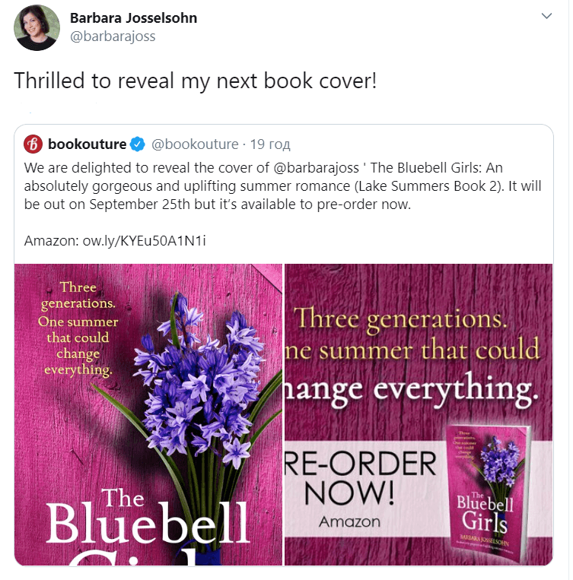The width and height of the screenshot is (573, 580).
Task: Open the ow.ly/KYEu50A1N1i Amazon link
Action: 144,241
